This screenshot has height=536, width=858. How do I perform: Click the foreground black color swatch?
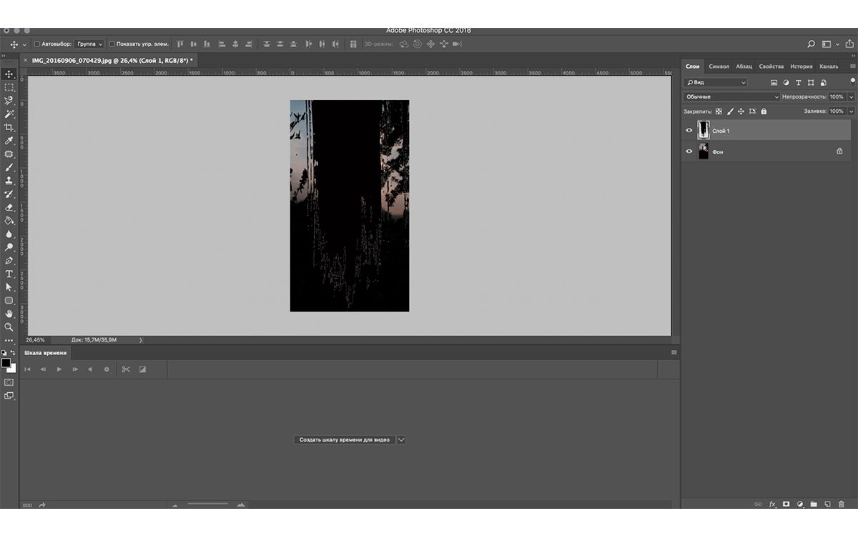[x=6, y=363]
